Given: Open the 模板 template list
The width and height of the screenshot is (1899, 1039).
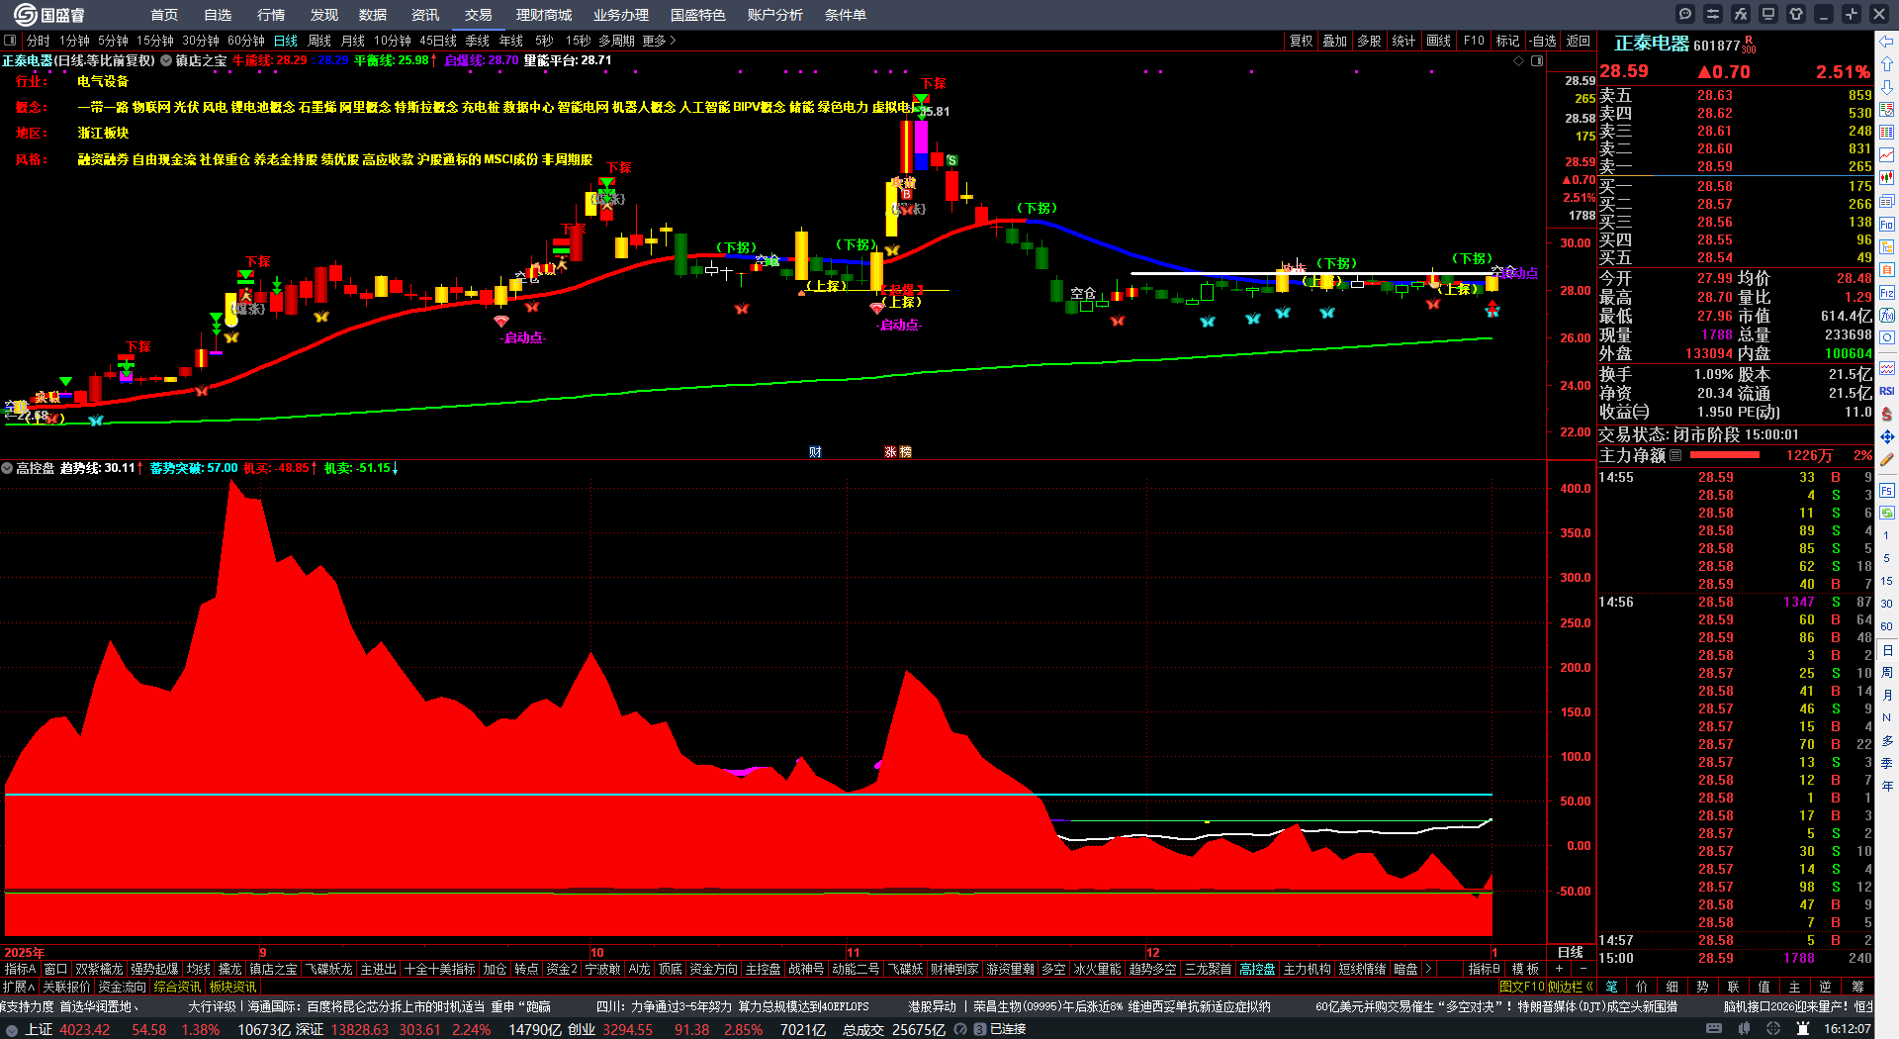Looking at the screenshot, I should (1526, 969).
